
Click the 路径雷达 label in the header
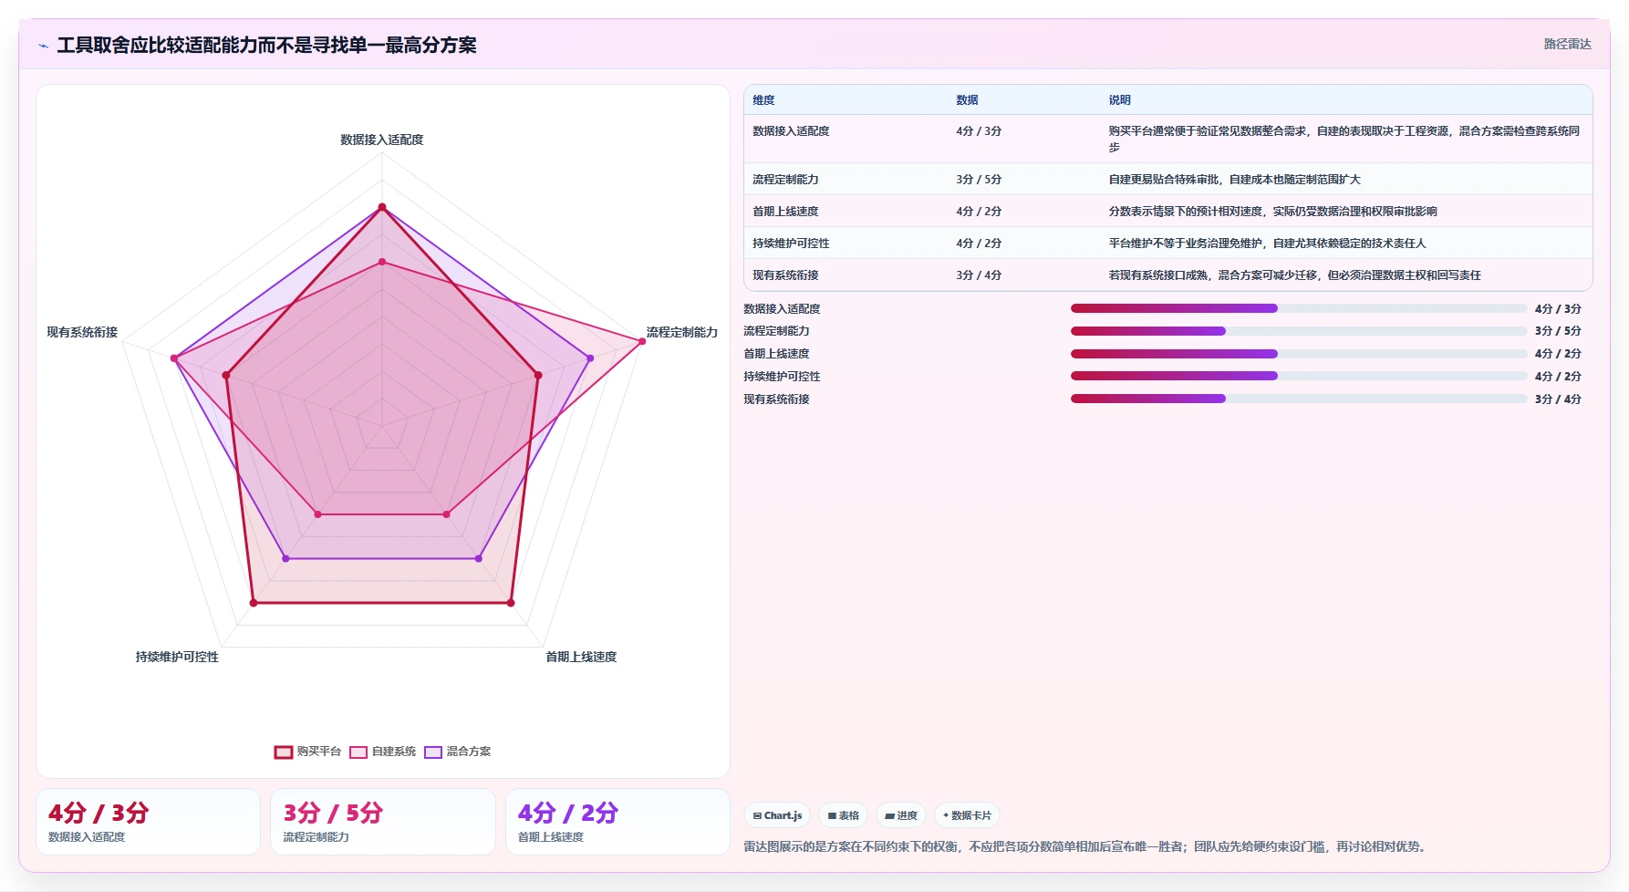(1567, 44)
